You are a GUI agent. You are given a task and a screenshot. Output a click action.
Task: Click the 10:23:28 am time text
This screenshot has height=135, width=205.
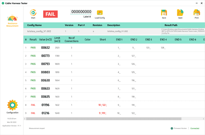[12, 119]
